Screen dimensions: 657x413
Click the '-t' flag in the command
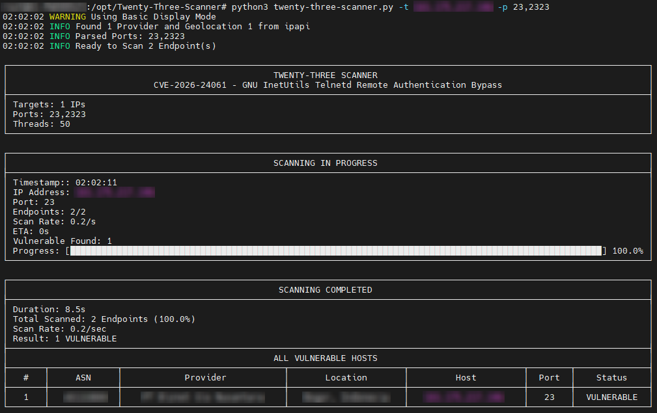[404, 7]
